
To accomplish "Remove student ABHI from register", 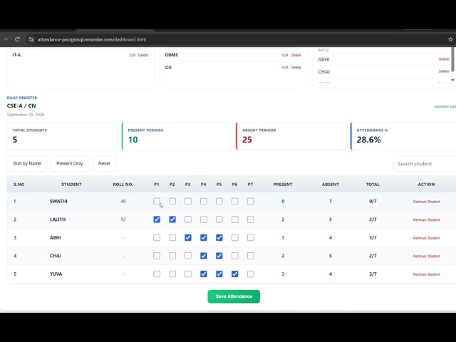I will click(426, 238).
